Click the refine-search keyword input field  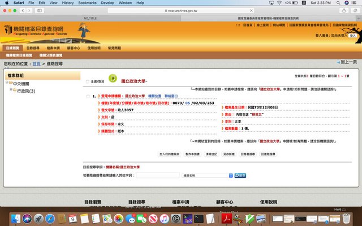(158, 175)
